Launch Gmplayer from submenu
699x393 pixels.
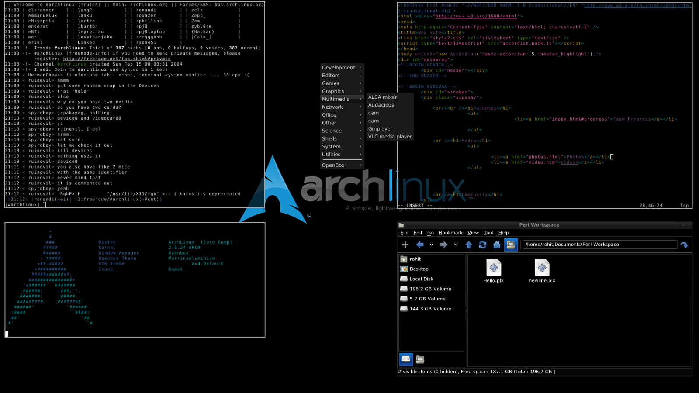coord(390,129)
